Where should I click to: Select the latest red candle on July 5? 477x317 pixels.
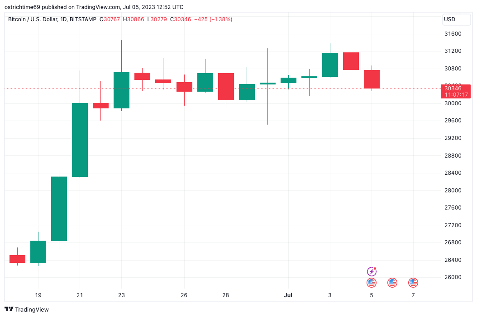372,79
